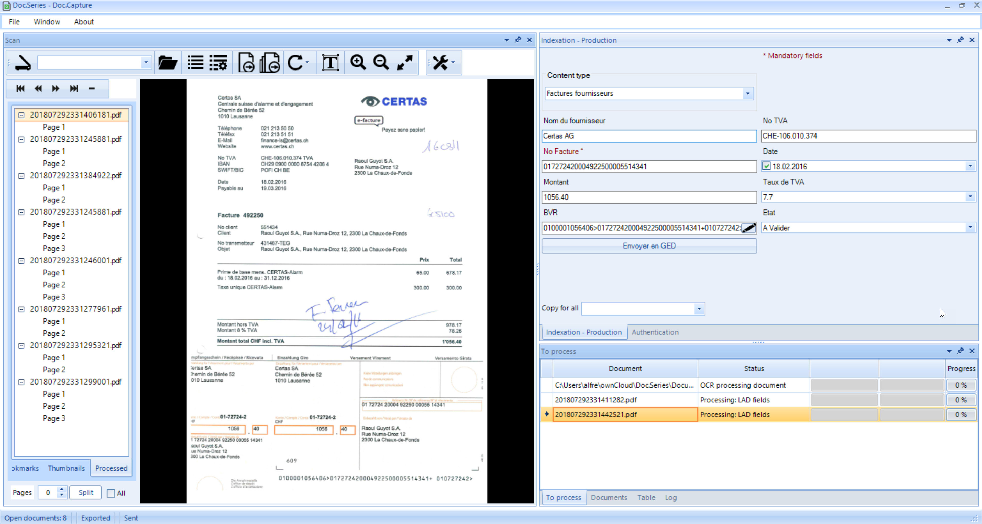Image resolution: width=982 pixels, height=524 pixels.
Task: Increase the Pages stepper value
Action: (x=62, y=489)
